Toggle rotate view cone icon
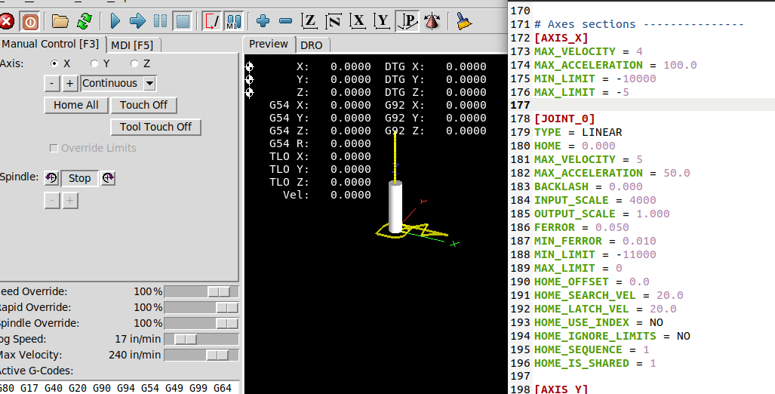 point(432,21)
